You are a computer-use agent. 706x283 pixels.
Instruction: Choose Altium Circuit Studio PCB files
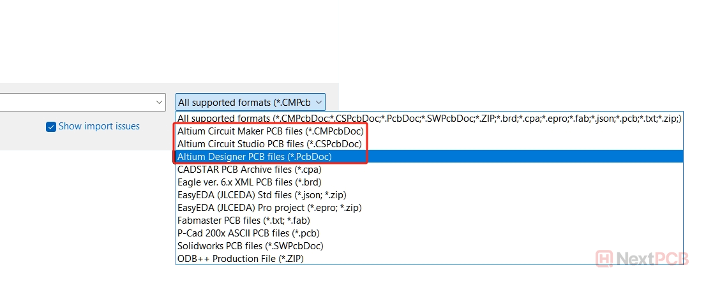pyautogui.click(x=271, y=144)
